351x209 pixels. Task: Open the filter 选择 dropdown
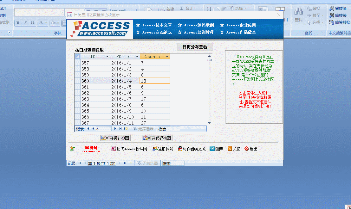[x=238, y=9]
